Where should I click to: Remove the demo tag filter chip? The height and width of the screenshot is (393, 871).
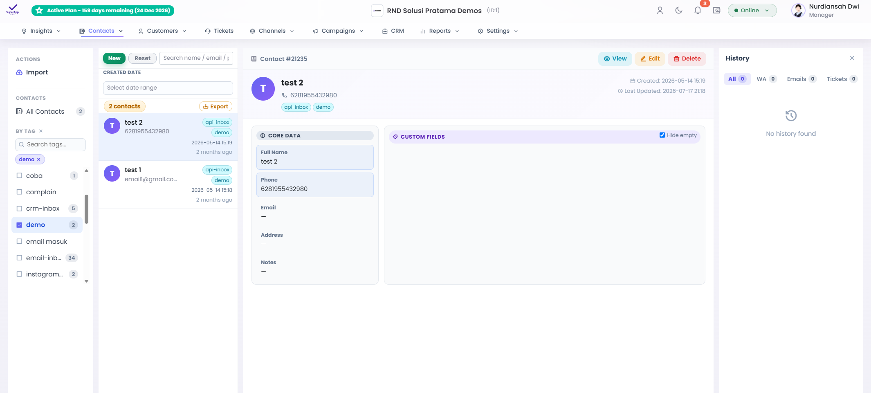pos(39,159)
